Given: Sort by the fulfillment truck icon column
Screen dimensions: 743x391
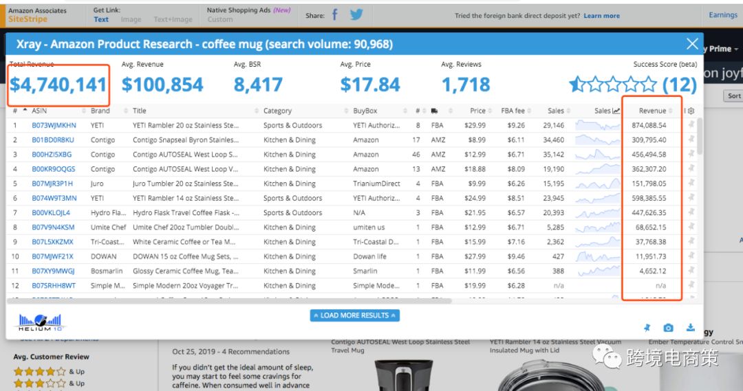Looking at the screenshot, I should click(x=434, y=111).
